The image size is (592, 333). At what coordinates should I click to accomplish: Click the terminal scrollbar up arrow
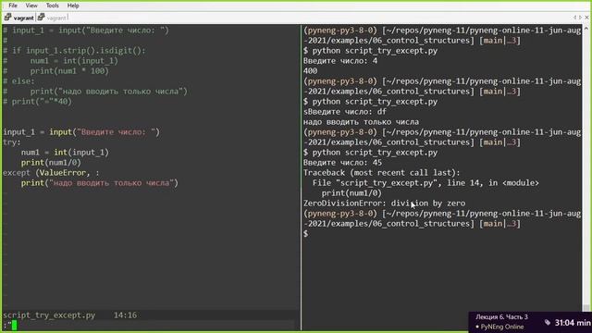(x=586, y=29)
